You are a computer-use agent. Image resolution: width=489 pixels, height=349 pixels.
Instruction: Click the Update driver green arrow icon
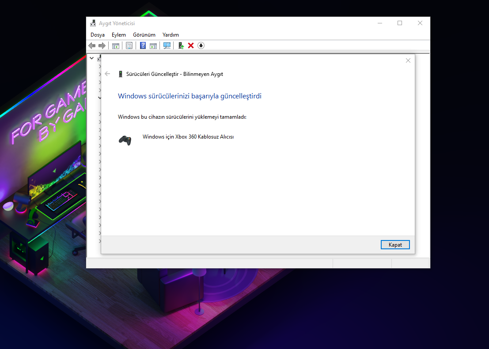click(x=181, y=45)
